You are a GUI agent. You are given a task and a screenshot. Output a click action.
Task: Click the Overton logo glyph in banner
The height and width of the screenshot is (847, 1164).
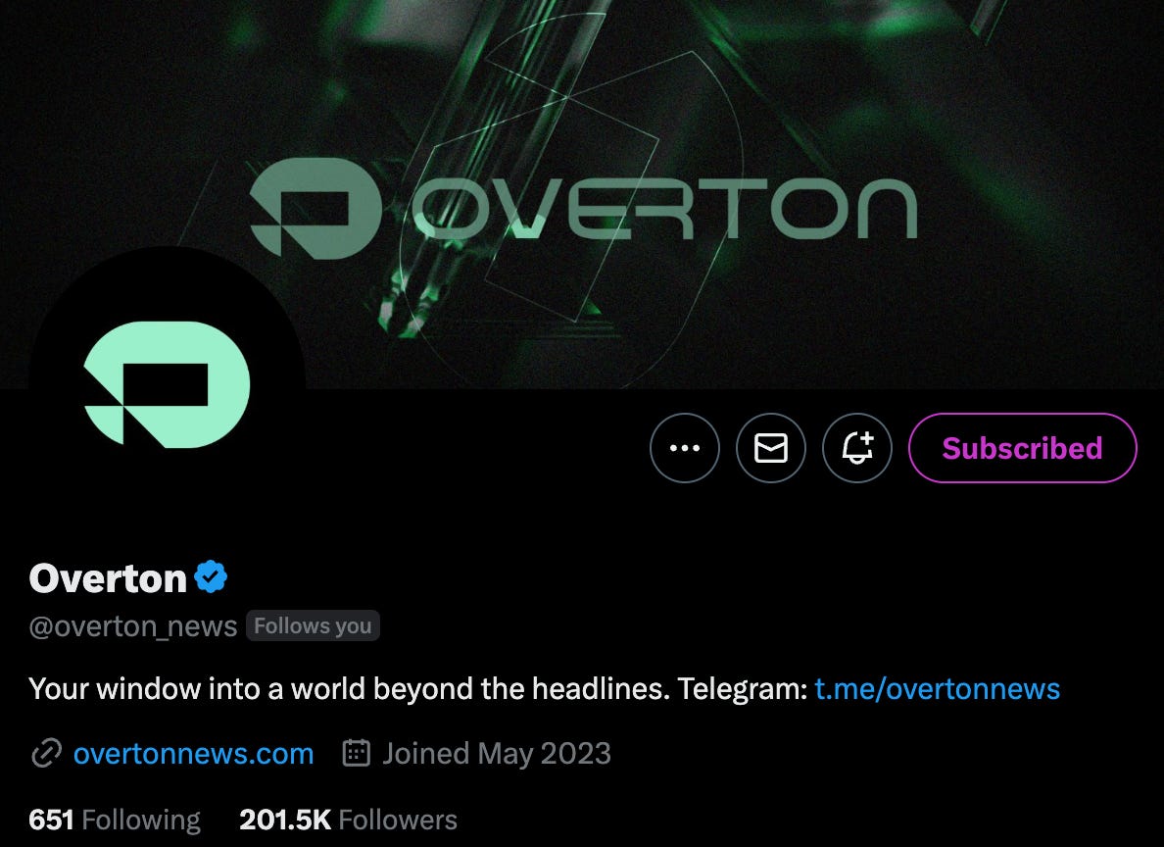(315, 209)
